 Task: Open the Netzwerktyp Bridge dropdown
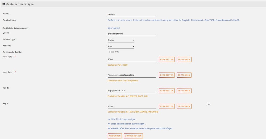[121, 40]
